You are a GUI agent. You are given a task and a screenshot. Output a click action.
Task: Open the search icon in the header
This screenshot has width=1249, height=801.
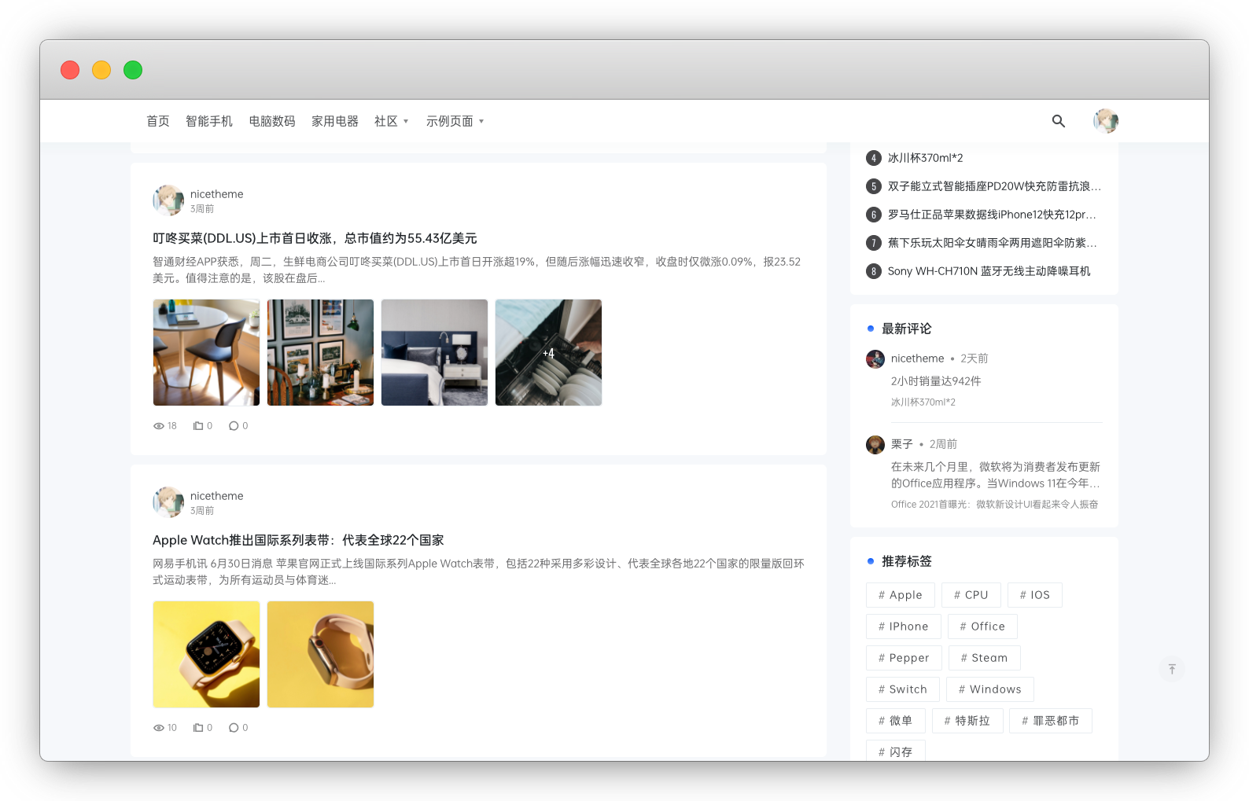1058,121
